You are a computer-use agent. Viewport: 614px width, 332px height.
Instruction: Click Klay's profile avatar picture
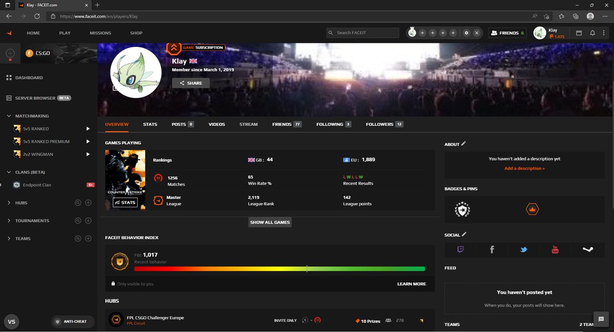pos(136,72)
